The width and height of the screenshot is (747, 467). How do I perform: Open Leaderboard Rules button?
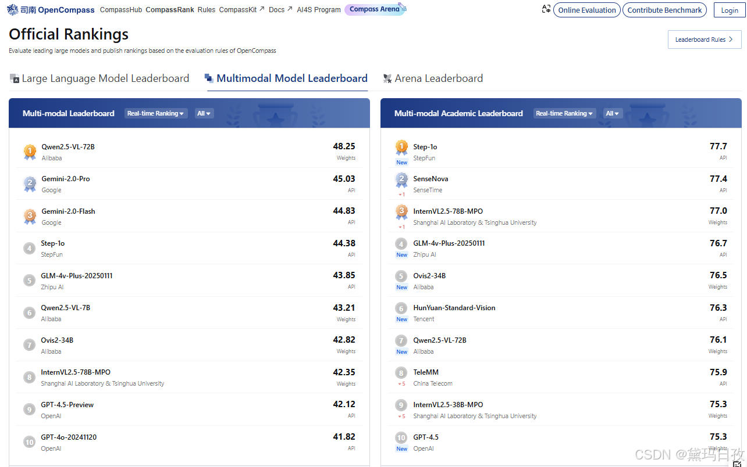pos(705,39)
